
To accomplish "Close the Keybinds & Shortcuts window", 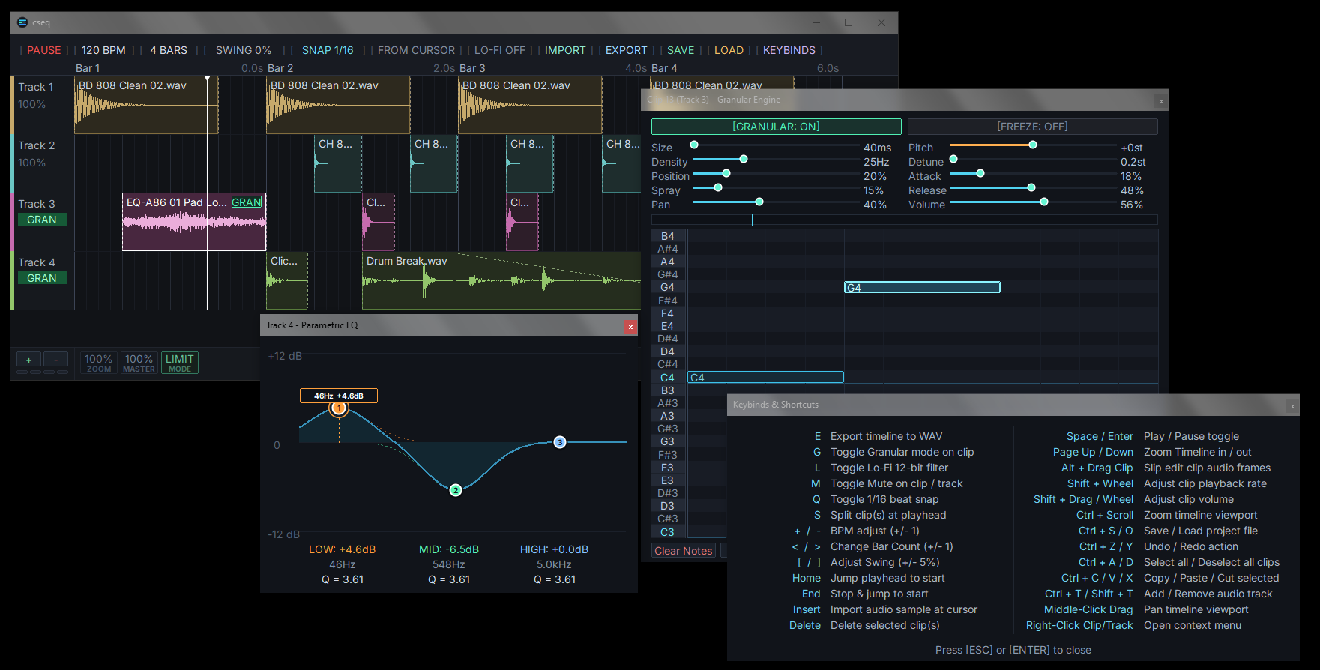I will (1292, 406).
